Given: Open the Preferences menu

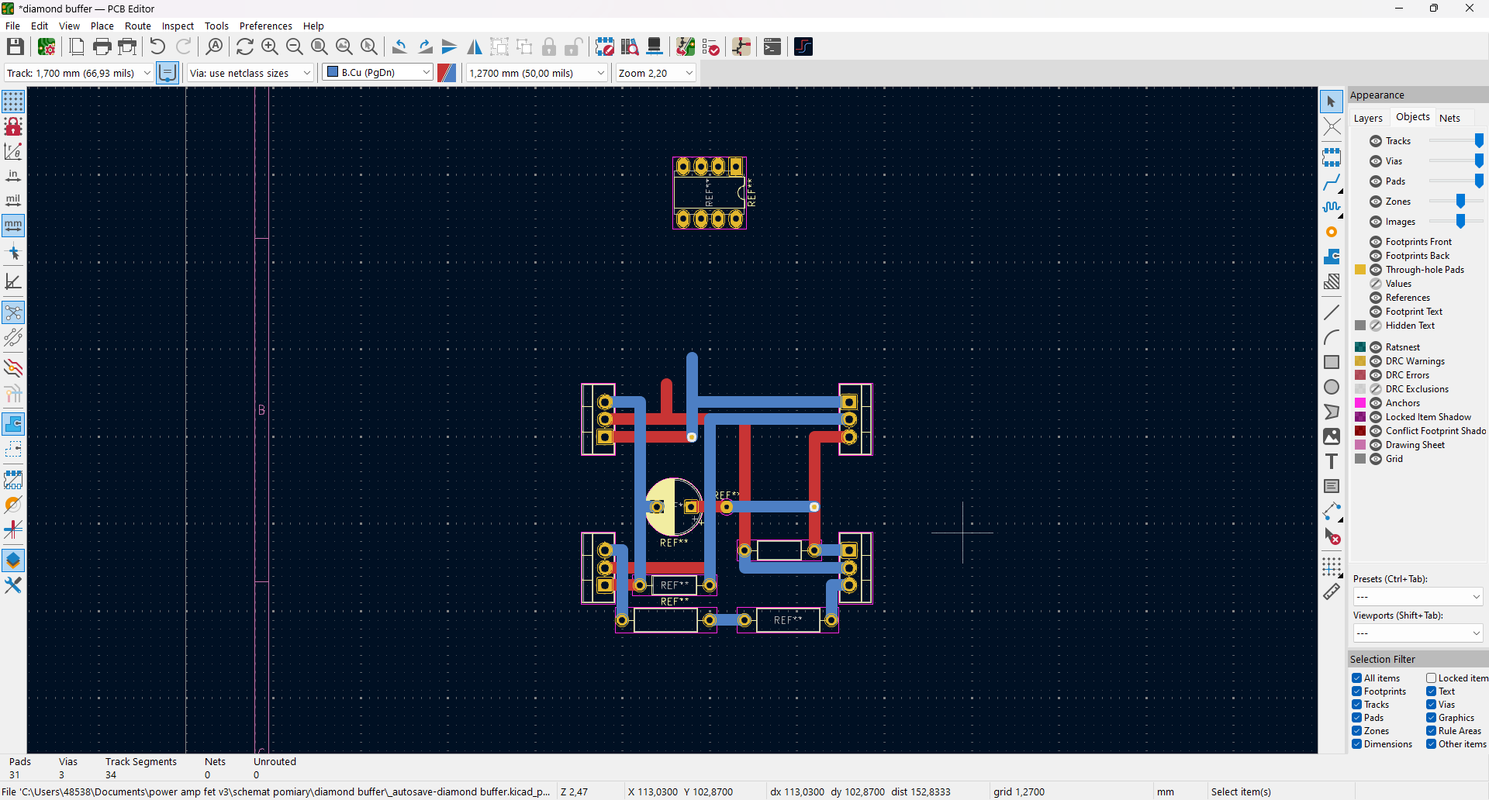Looking at the screenshot, I should [265, 26].
